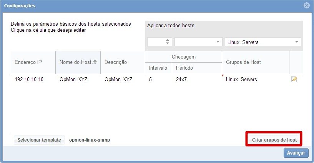314x163 pixels.
Task: Edit the interval cell showing 5
Action: 151,80
